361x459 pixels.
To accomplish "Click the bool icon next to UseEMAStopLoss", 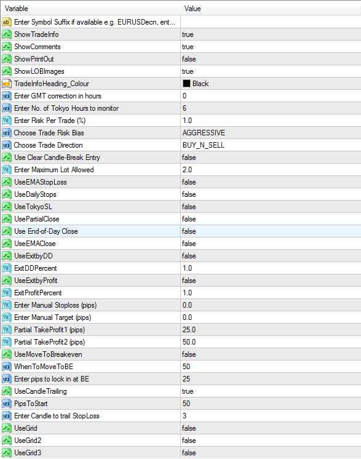I will point(6,182).
